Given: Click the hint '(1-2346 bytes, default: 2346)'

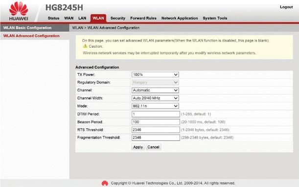Looking at the screenshot, I should click(x=205, y=130).
